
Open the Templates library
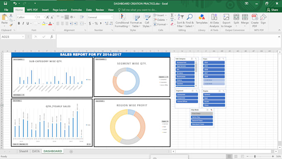[202, 19]
